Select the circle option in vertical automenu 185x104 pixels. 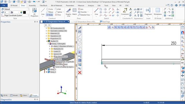point(80,40)
